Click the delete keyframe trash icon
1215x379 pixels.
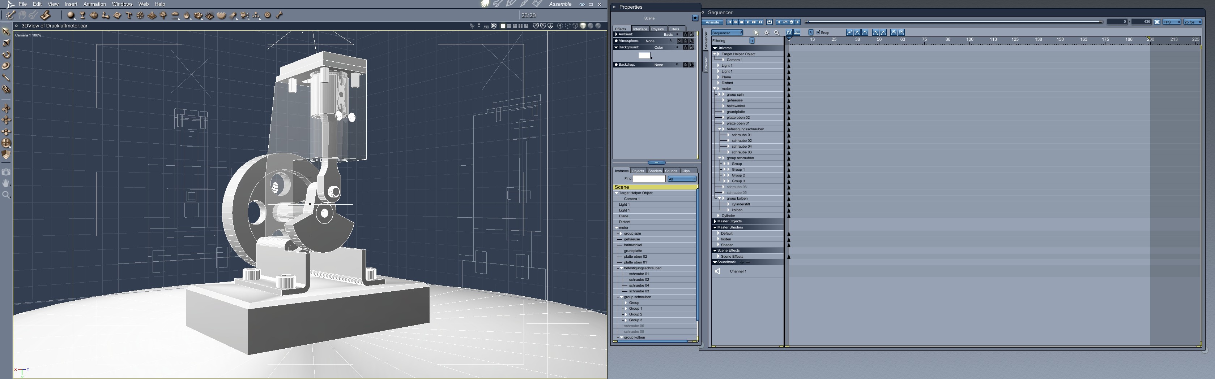791,22
